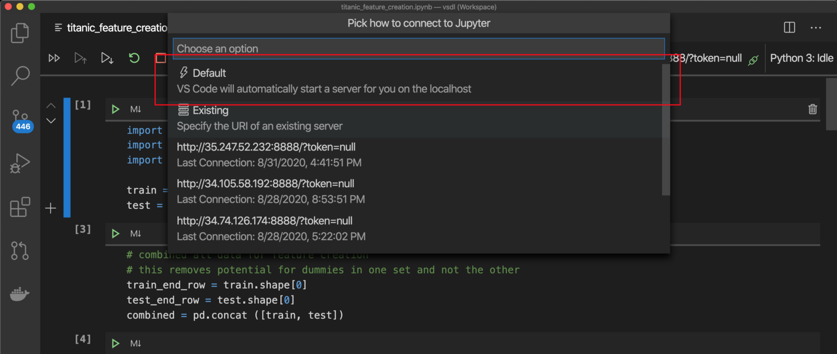Open the editor more actions menu
This screenshot has height=354, width=837.
tap(816, 27)
